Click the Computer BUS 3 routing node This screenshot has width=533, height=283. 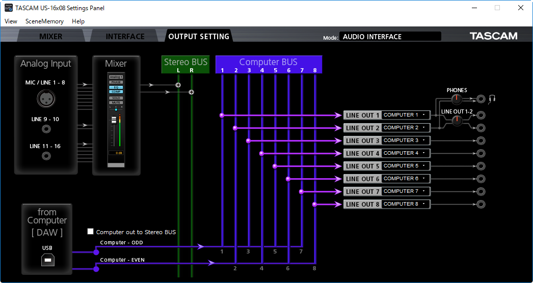[x=248, y=140]
